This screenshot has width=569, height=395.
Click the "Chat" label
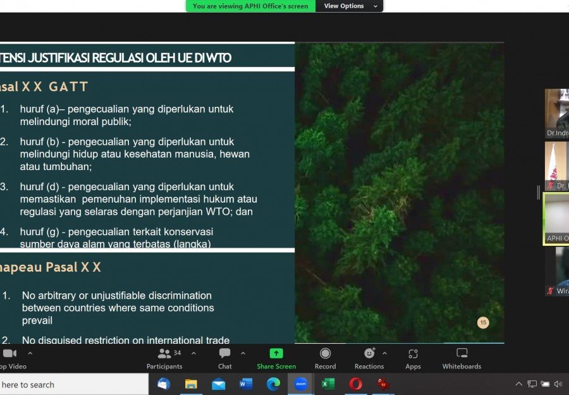[x=224, y=367]
